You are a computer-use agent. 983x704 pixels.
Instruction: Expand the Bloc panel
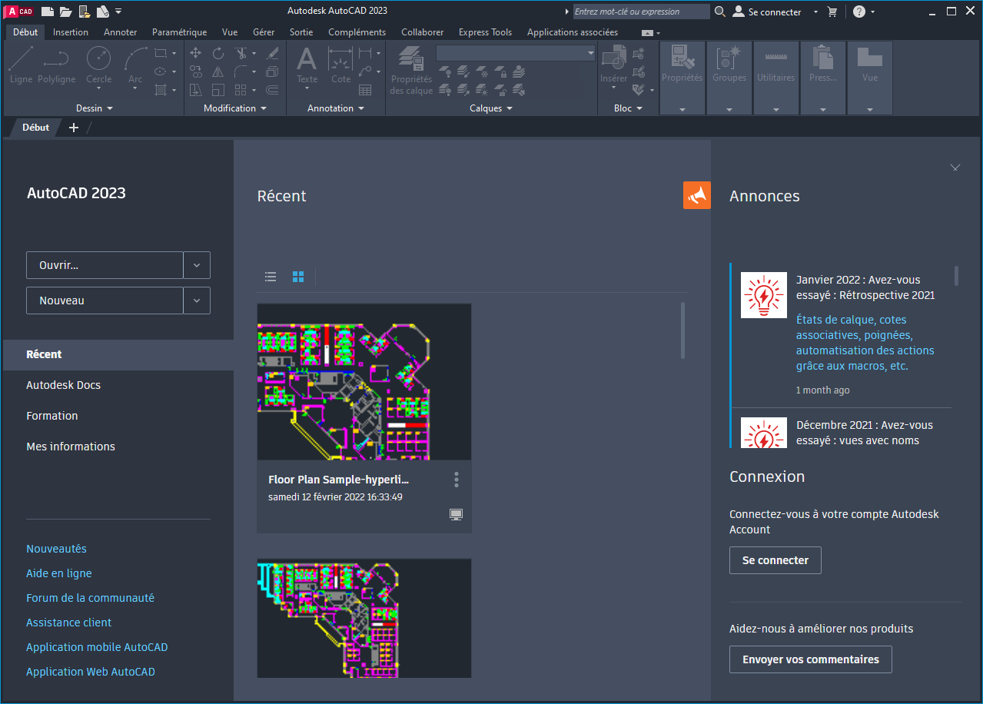point(628,108)
